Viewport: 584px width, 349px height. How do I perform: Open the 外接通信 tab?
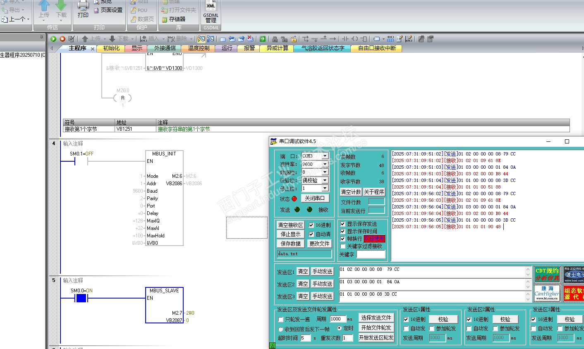165,48
